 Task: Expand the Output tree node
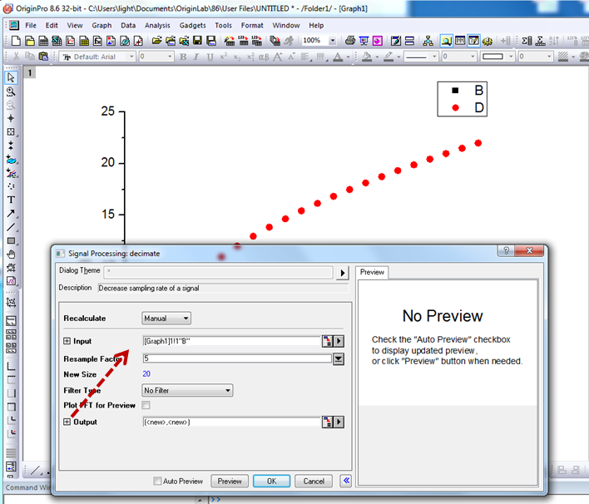[67, 422]
